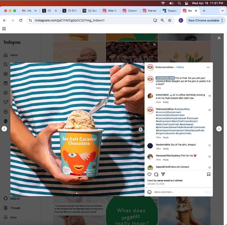This screenshot has height=225, width=227.
Task: Go to previous post with left arrow
Action: click(4, 129)
